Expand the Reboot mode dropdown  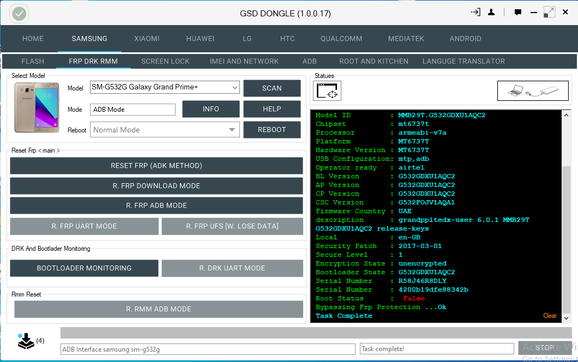point(232,130)
